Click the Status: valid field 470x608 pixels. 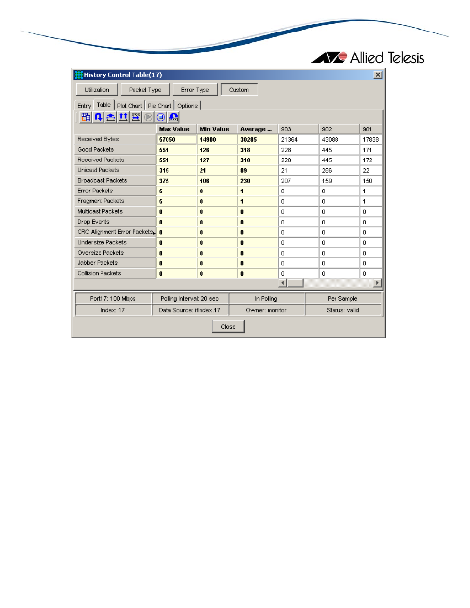click(x=343, y=310)
